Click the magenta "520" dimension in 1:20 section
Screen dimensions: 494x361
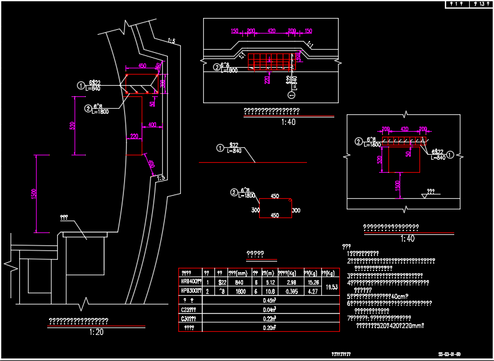click(73, 126)
